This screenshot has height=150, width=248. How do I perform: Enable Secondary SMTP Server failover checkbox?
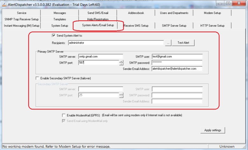37,78
